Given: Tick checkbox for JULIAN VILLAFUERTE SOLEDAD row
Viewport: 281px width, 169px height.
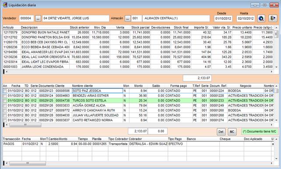Looking at the screenshot, I should [x=5, y=116].
